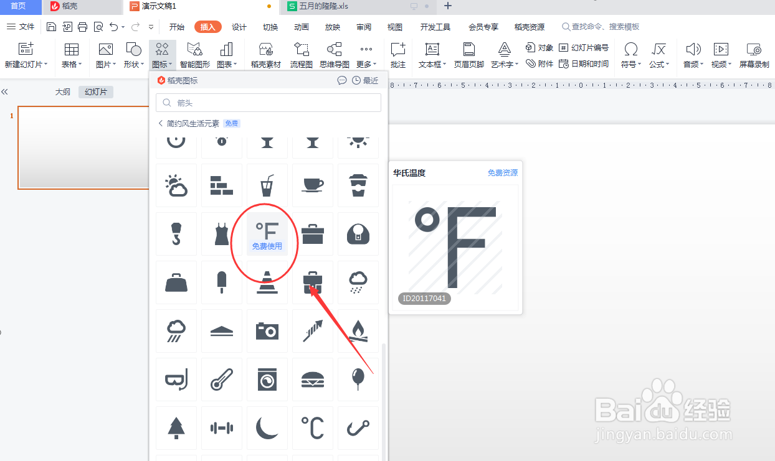
Task: Open the 设计 ribbon tab
Action: (239, 27)
